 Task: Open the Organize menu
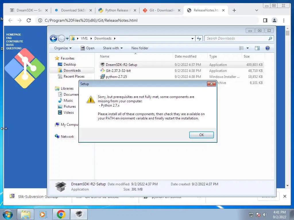(x=63, y=48)
